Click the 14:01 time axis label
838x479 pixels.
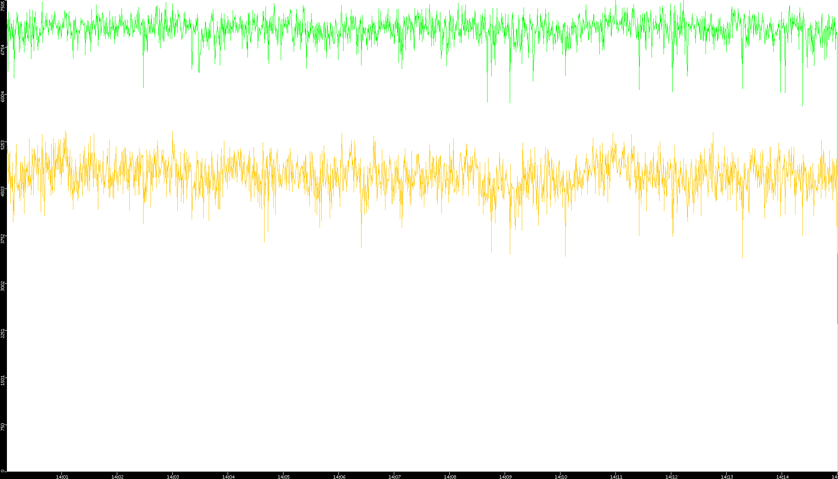click(62, 477)
